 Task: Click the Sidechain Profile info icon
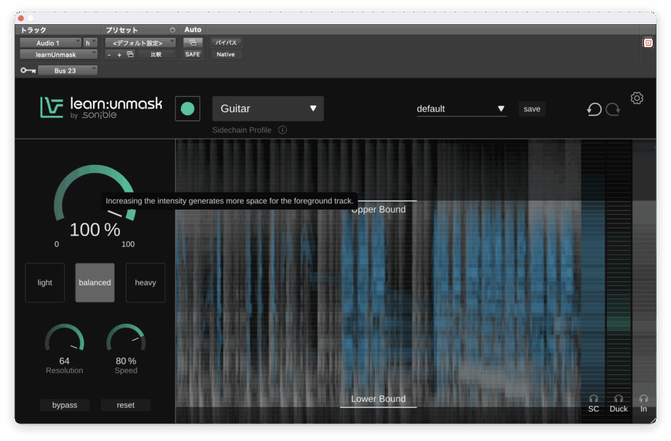[x=282, y=130]
